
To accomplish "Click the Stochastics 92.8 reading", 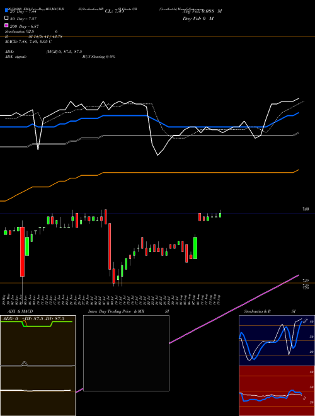I will pos(20,32).
